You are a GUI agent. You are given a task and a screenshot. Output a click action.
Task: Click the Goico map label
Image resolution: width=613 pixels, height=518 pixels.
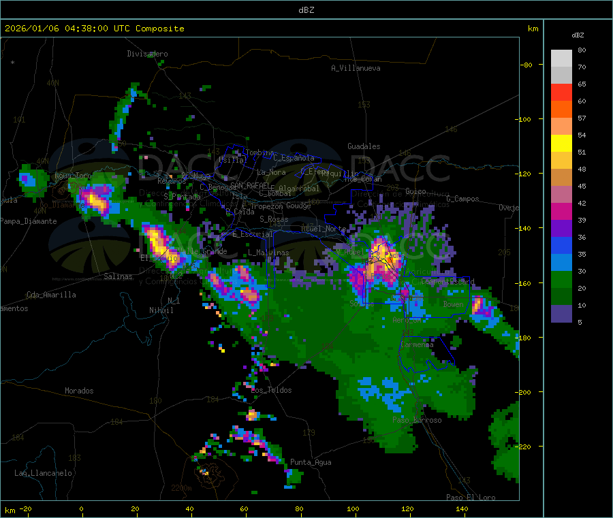pyautogui.click(x=415, y=191)
